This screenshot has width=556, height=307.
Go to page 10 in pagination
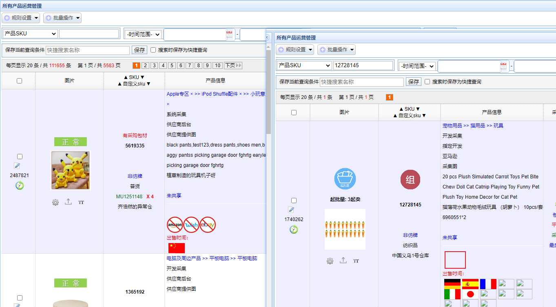point(217,66)
